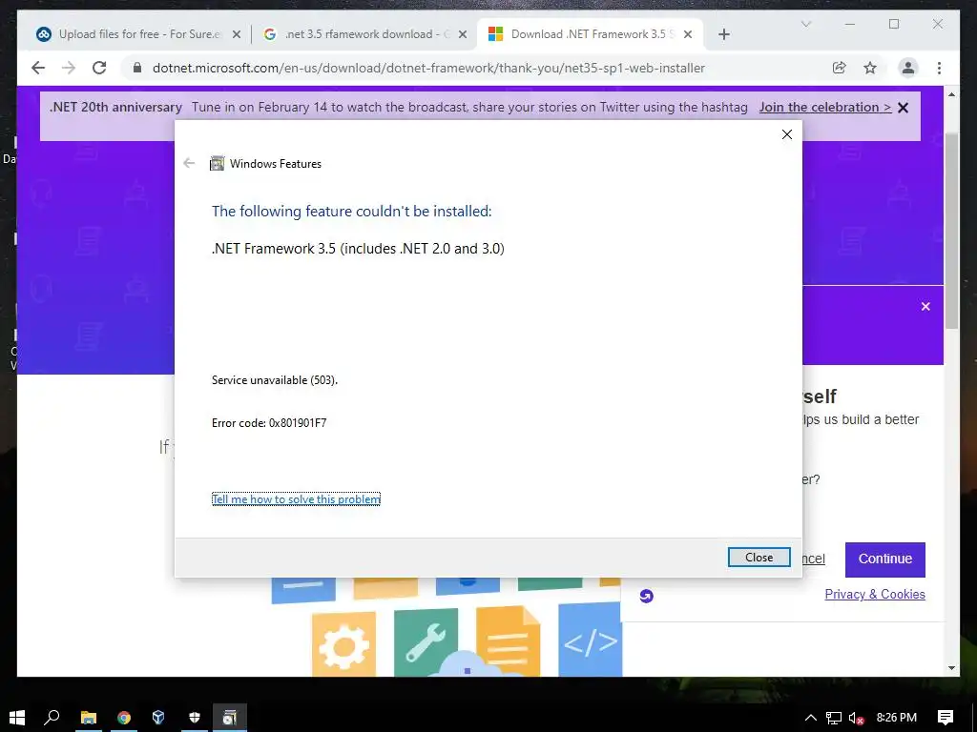Open Privacy & Cookies link

875,594
